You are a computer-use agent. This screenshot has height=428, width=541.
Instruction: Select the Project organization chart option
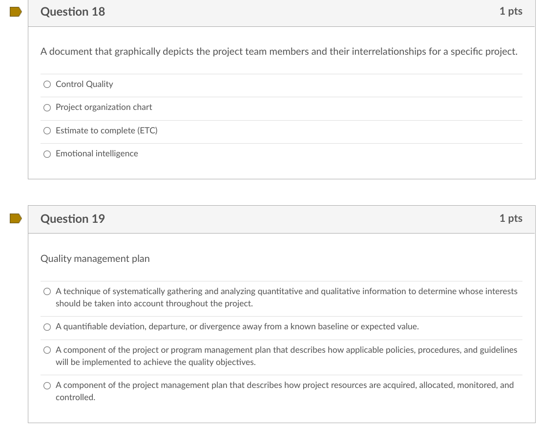(47, 107)
